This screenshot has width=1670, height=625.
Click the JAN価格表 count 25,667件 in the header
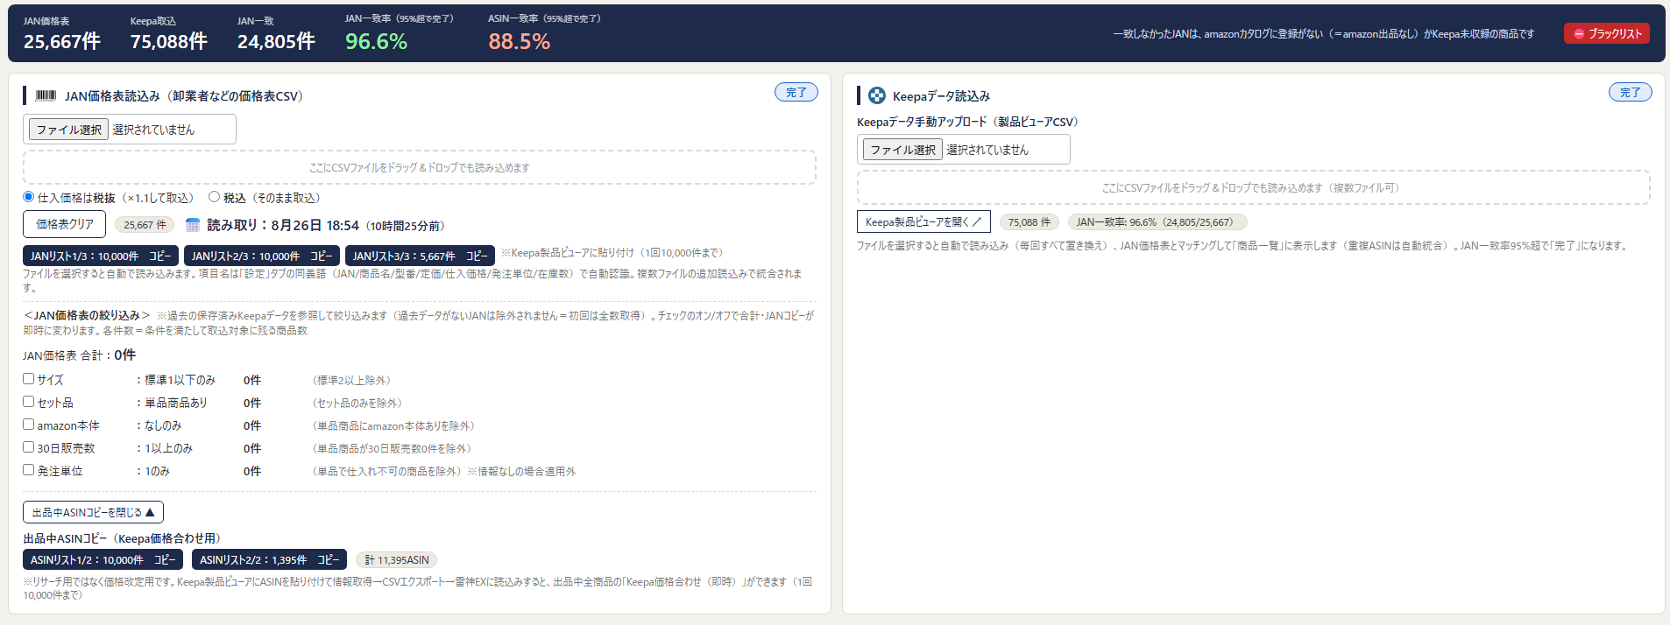pyautogui.click(x=61, y=41)
